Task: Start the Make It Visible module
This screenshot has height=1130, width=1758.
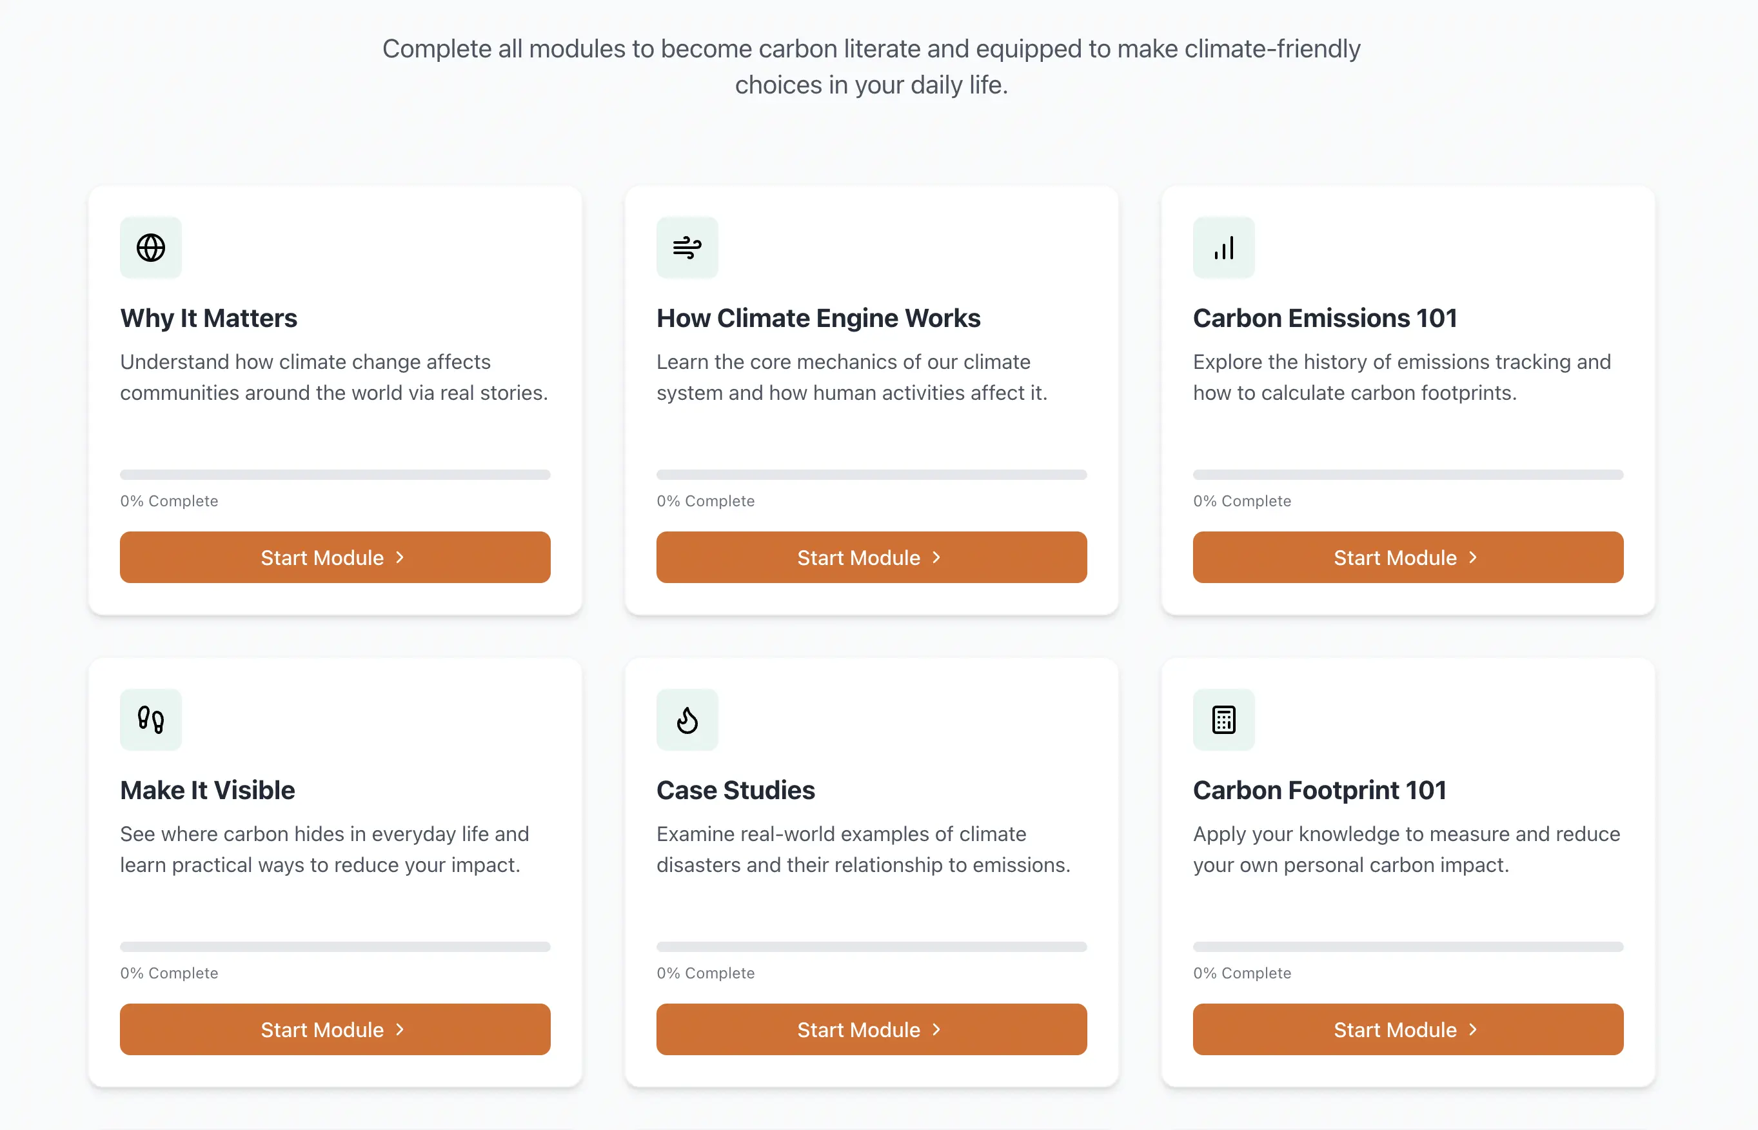Action: point(335,1029)
